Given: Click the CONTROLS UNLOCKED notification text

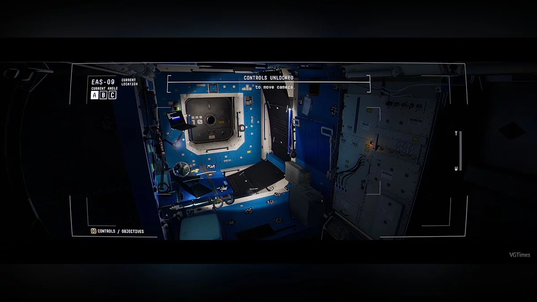Looking at the screenshot, I should [x=268, y=78].
